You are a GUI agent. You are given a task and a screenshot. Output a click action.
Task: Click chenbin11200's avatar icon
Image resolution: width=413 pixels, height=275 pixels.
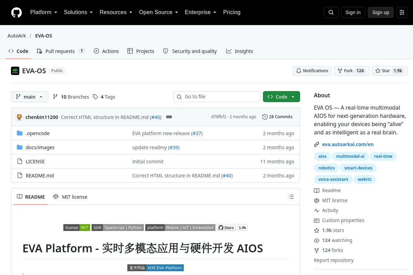coord(20,117)
